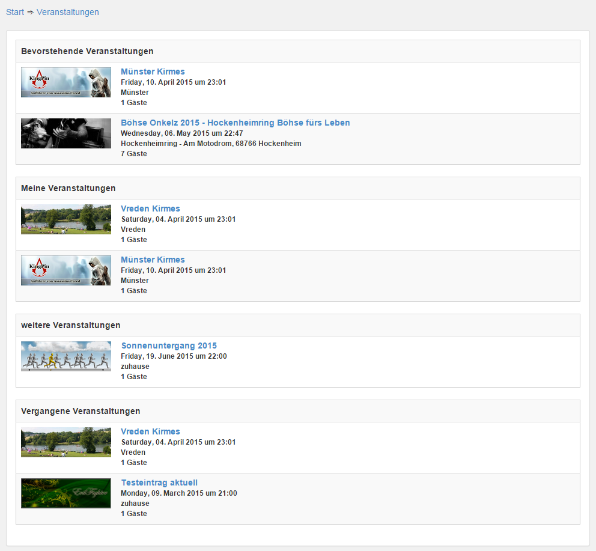Click 'zuhause' location under Sonnenuntergang 2015
This screenshot has height=551, width=596.
pos(135,367)
